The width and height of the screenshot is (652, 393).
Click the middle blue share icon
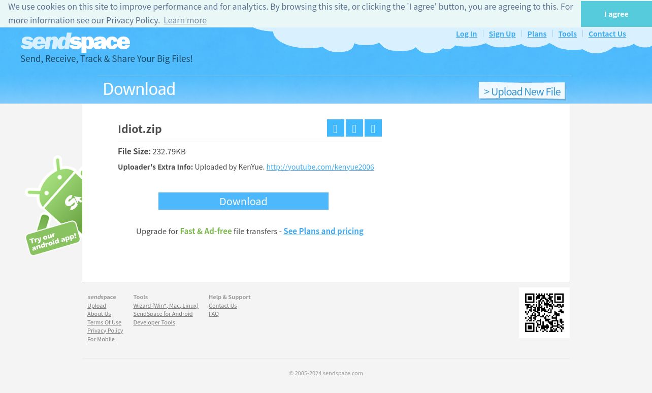(x=354, y=128)
